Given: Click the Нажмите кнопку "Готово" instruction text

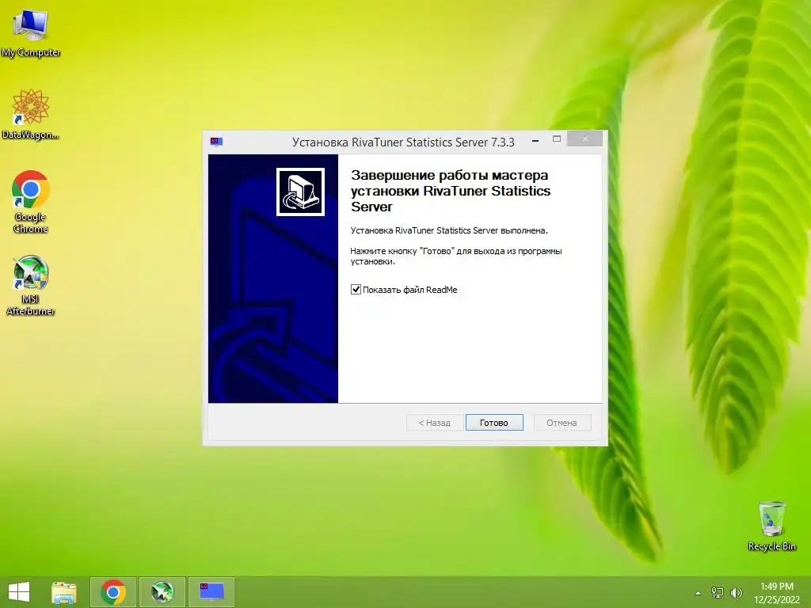Looking at the screenshot, I should coord(456,256).
